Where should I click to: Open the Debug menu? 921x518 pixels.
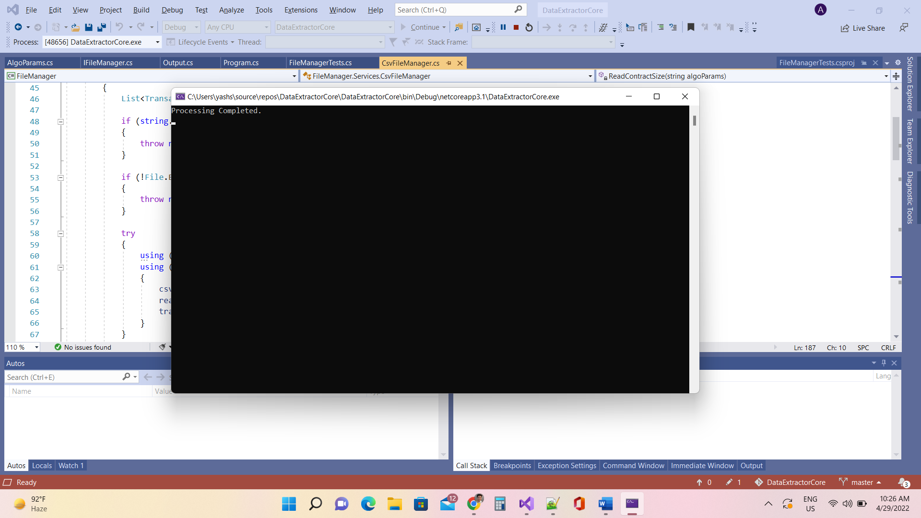pos(172,10)
